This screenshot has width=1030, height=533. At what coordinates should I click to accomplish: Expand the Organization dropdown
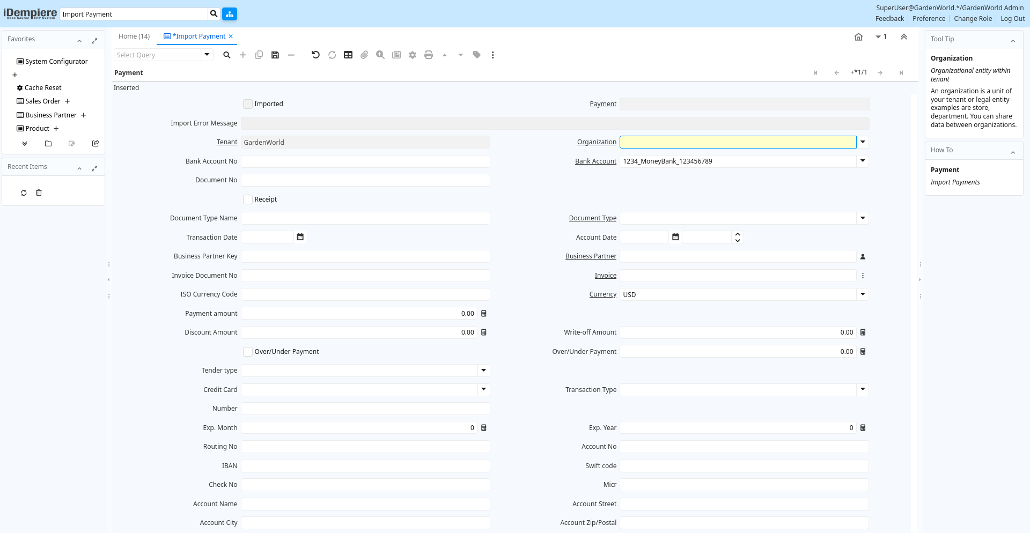coord(863,142)
